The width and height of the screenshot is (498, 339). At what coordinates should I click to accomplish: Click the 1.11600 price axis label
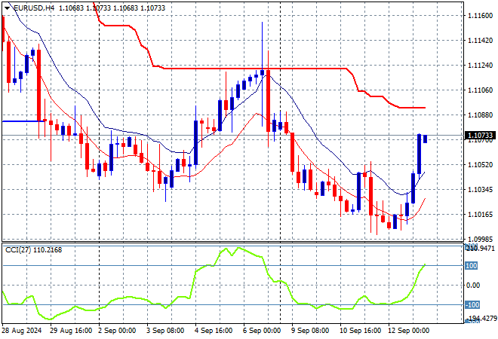(480, 16)
